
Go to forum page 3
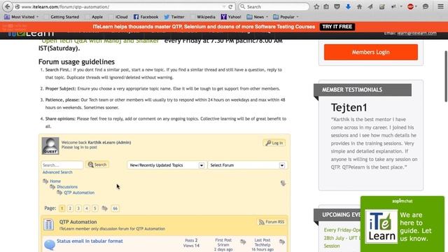tap(78, 209)
